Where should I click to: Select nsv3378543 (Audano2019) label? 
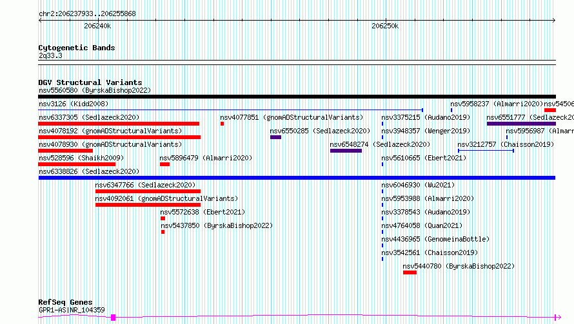point(426,212)
